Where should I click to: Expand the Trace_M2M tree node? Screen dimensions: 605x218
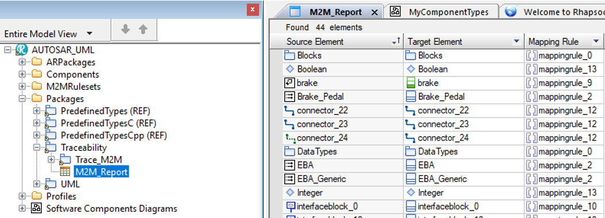(51, 159)
